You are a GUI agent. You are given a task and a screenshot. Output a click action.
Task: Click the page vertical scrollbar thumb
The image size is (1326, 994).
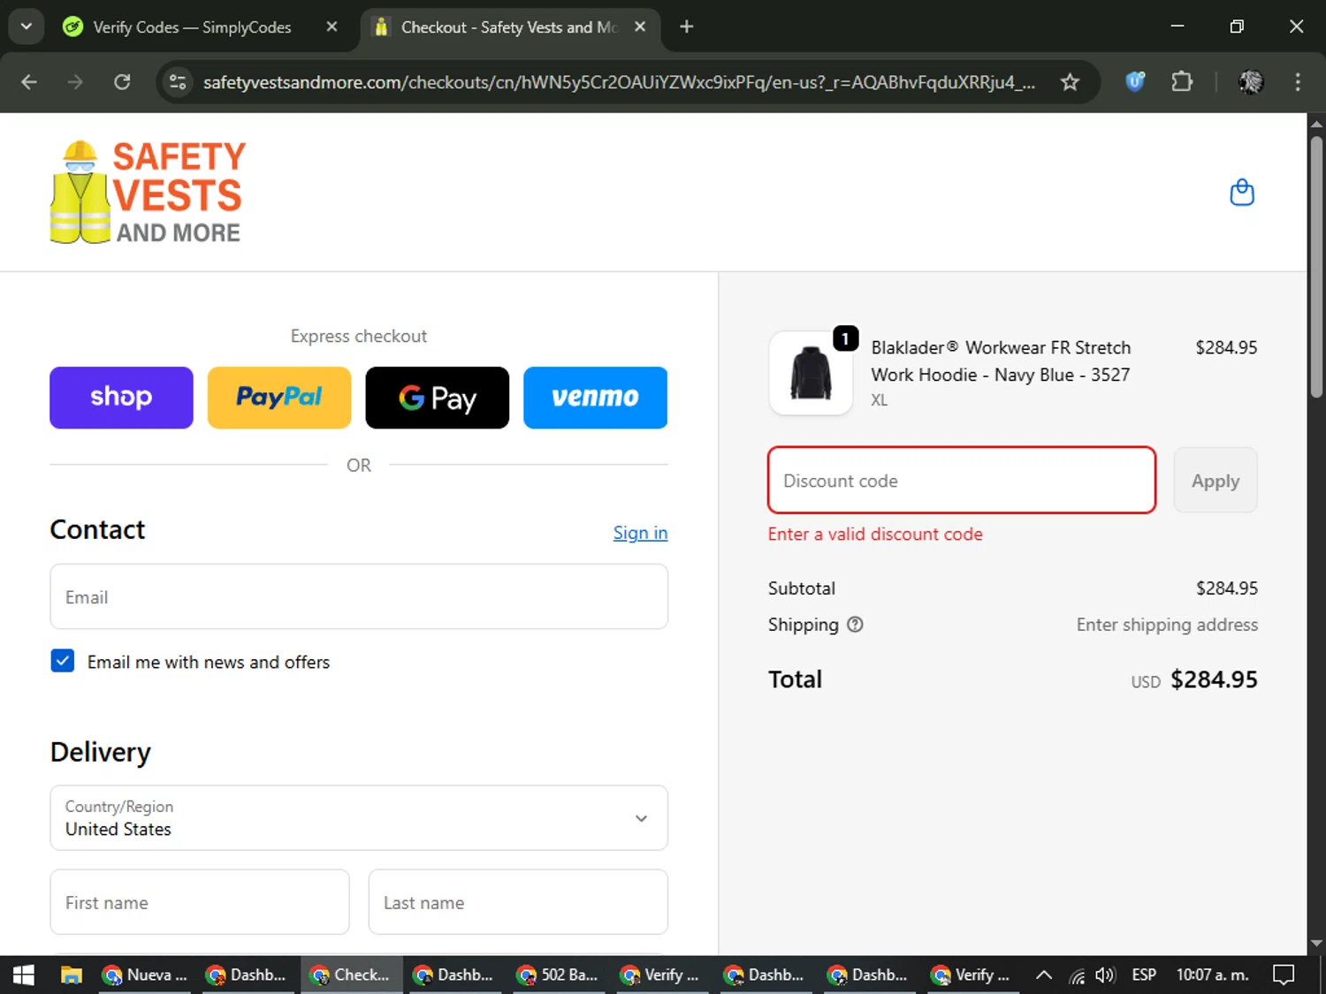point(1317,265)
